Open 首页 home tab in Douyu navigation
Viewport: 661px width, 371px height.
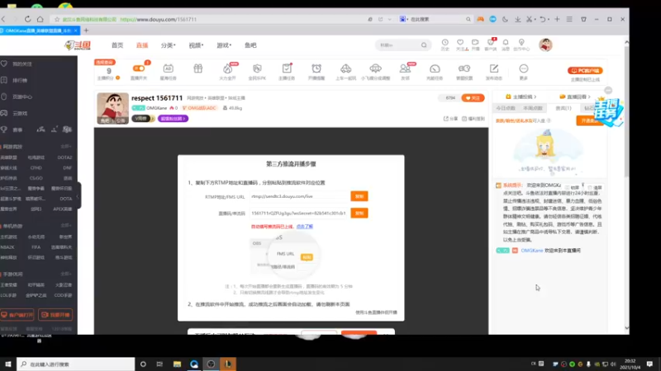(117, 45)
